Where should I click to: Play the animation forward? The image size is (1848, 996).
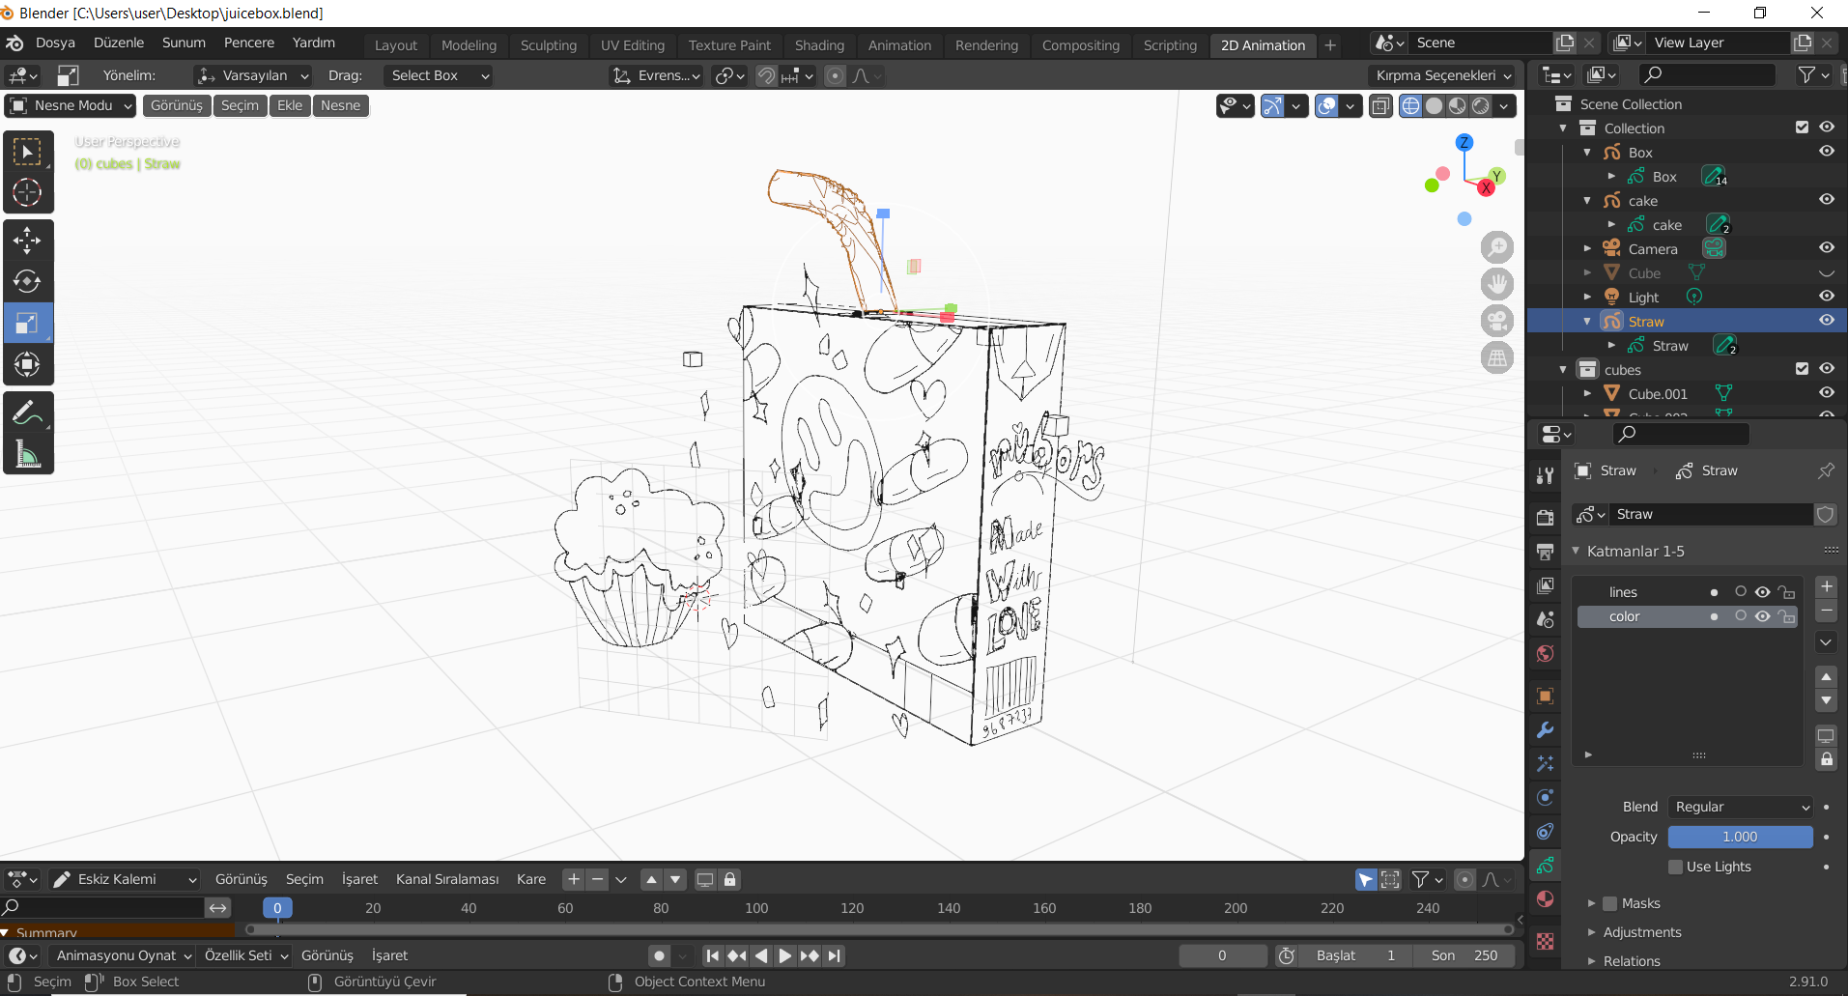point(784,955)
